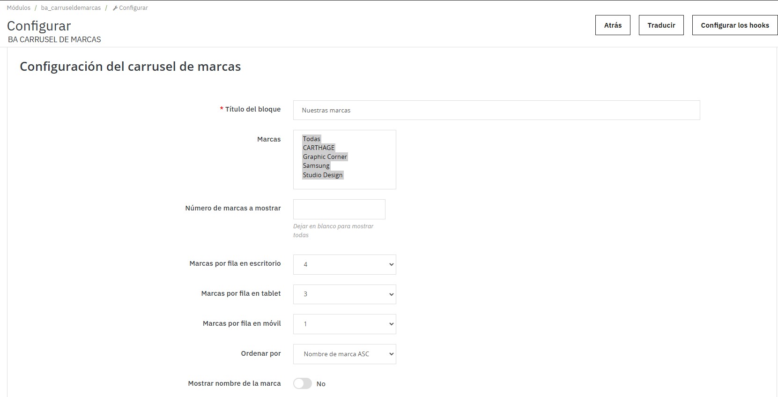Go to the ba_carruseldemarcas breadcrumb link
Screen dimensions: 778x397
point(71,8)
